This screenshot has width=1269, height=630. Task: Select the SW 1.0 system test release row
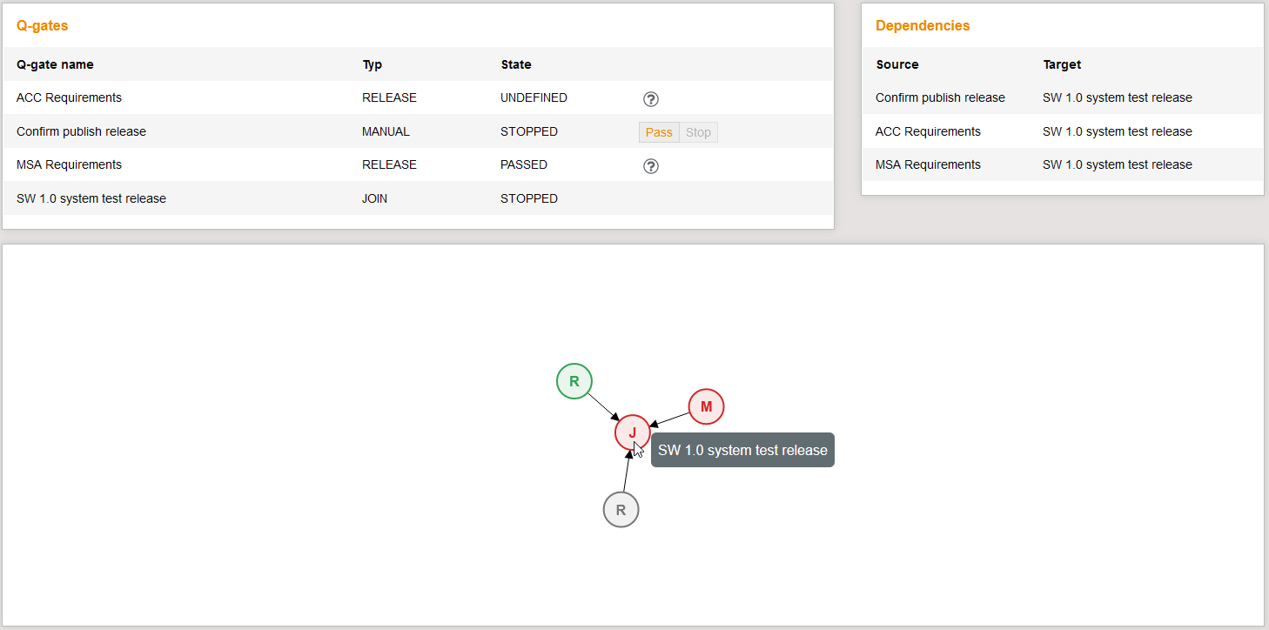(x=91, y=198)
